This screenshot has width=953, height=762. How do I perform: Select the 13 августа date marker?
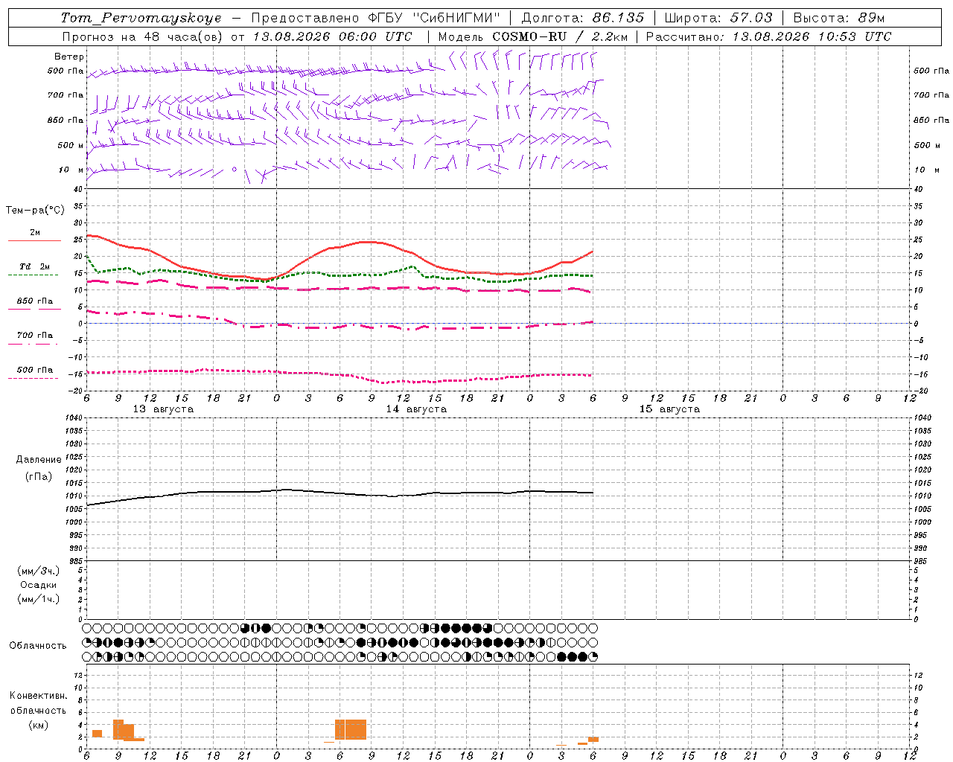coord(163,409)
